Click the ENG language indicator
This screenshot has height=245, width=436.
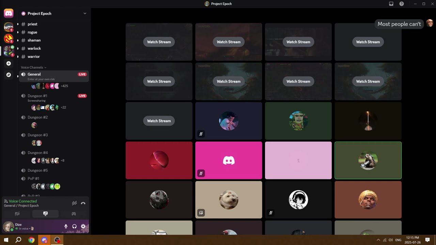pos(398,240)
